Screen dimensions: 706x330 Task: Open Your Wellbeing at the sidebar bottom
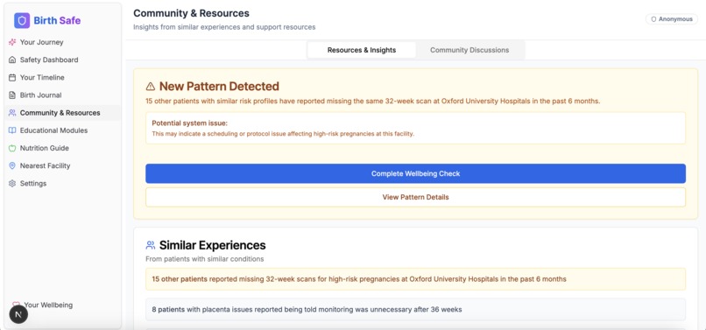click(x=48, y=305)
